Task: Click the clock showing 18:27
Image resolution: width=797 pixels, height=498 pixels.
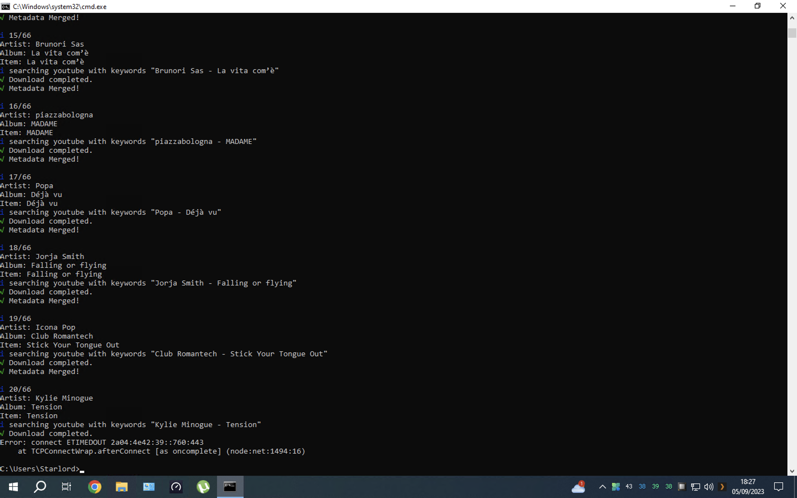Action: tap(748, 487)
